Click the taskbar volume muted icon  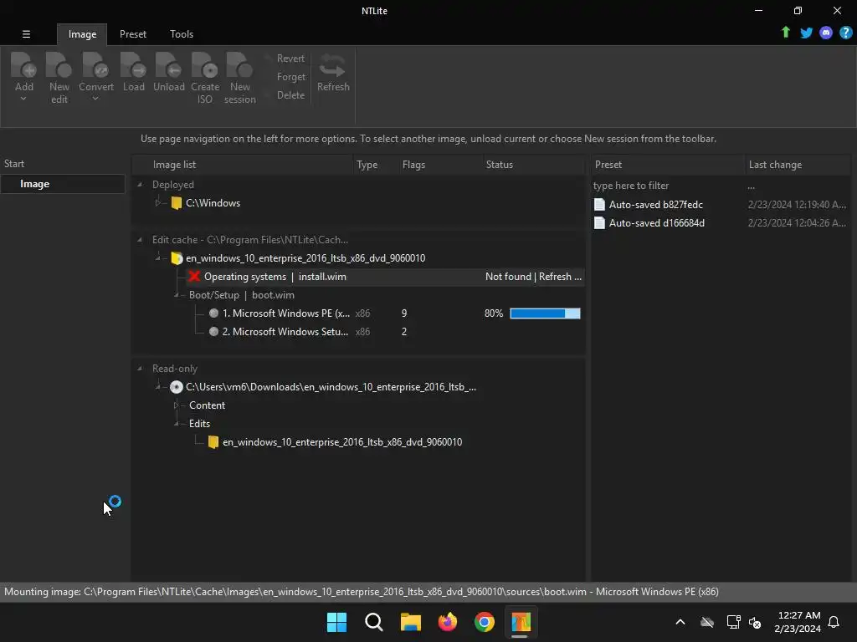point(755,622)
